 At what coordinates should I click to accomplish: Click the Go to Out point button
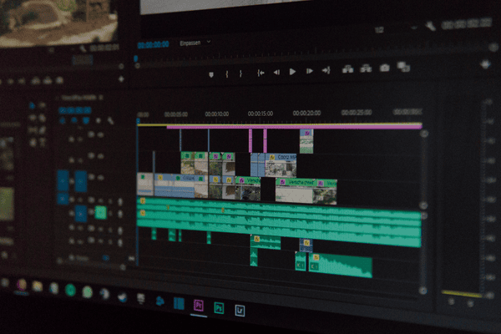tap(326, 70)
